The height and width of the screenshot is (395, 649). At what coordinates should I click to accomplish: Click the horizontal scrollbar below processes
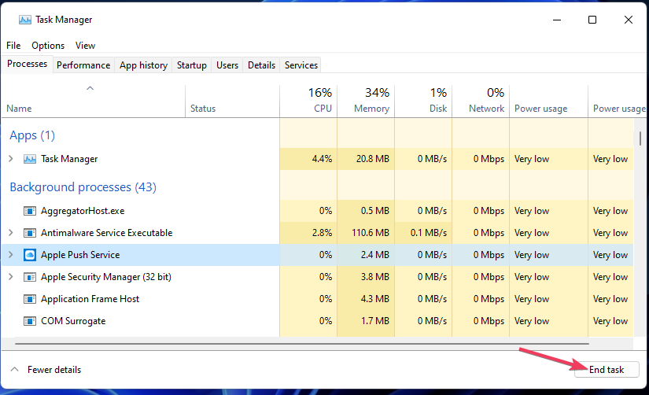point(302,344)
